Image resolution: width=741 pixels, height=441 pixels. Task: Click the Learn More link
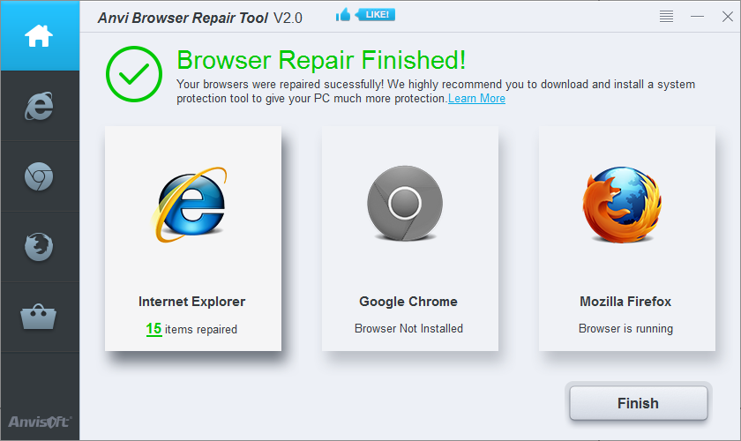point(476,98)
